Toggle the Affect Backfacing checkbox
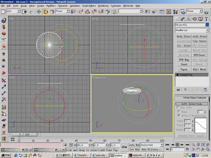211x158 pixels. [x=179, y=115]
